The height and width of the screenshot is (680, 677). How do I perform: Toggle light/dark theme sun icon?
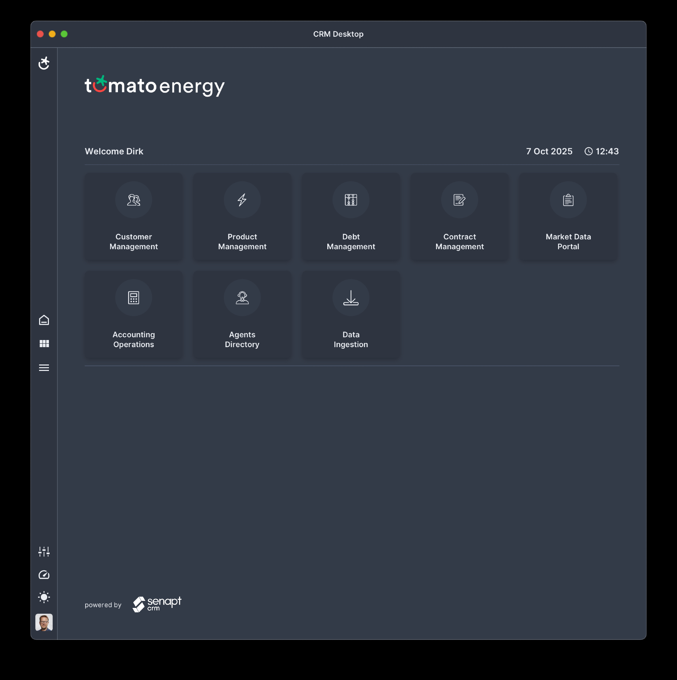click(x=44, y=597)
